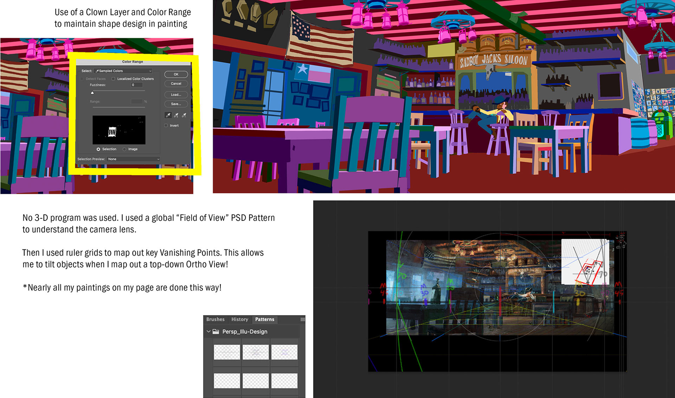675x398 pixels.
Task: Select the Subtract from Sample eyedropper
Action: coord(184,115)
